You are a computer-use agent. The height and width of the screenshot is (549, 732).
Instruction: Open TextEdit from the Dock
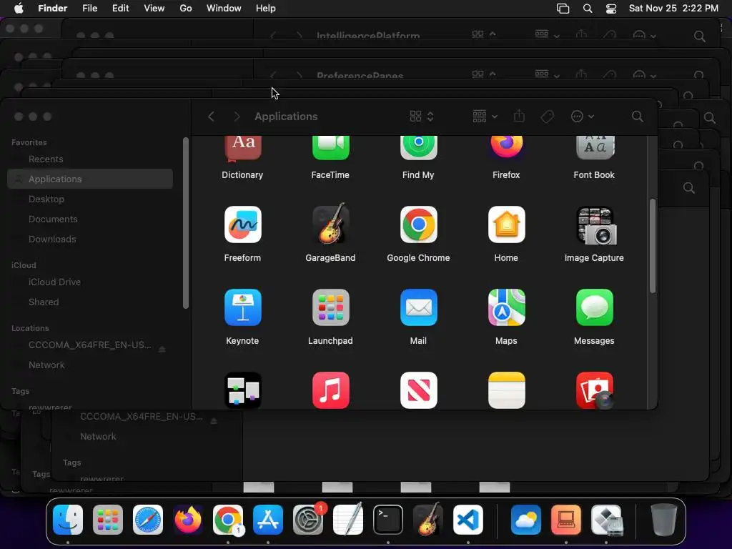348,519
